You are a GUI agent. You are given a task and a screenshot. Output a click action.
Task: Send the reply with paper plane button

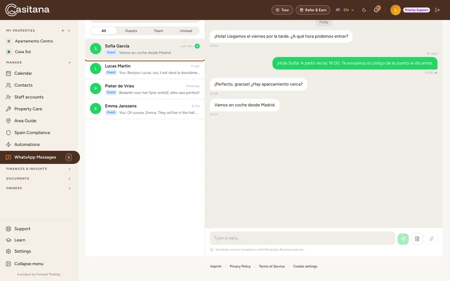403,239
